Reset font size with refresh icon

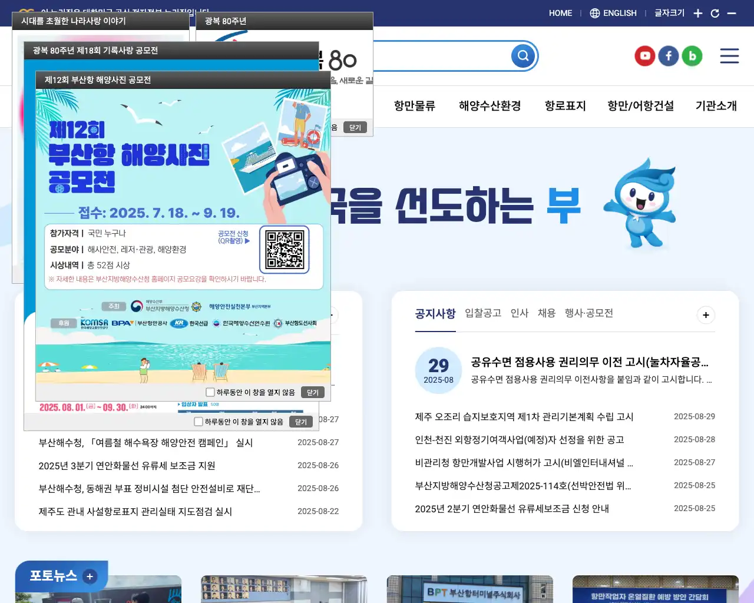715,13
